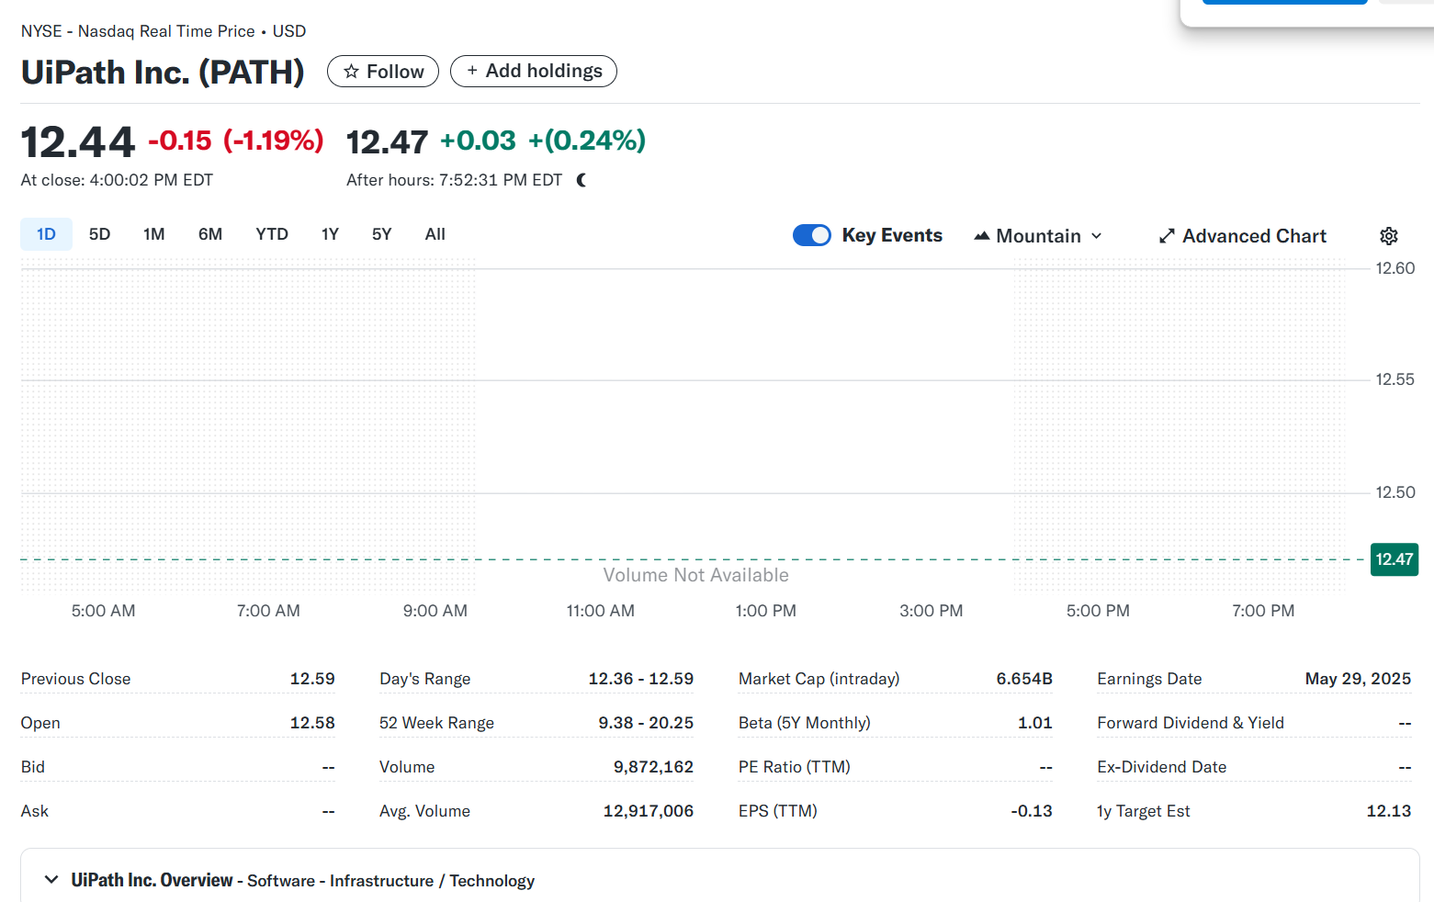Collapse the UiPath Inc. Overview chevron

pos(51,880)
